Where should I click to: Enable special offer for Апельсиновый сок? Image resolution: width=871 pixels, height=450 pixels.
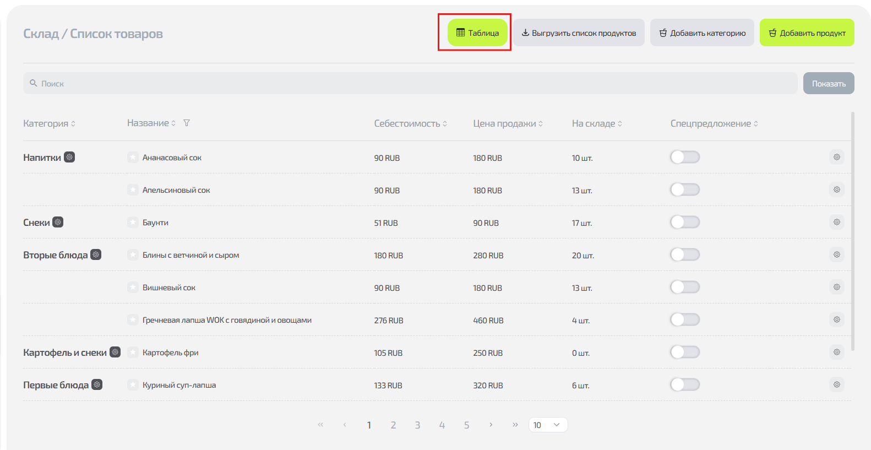684,189
